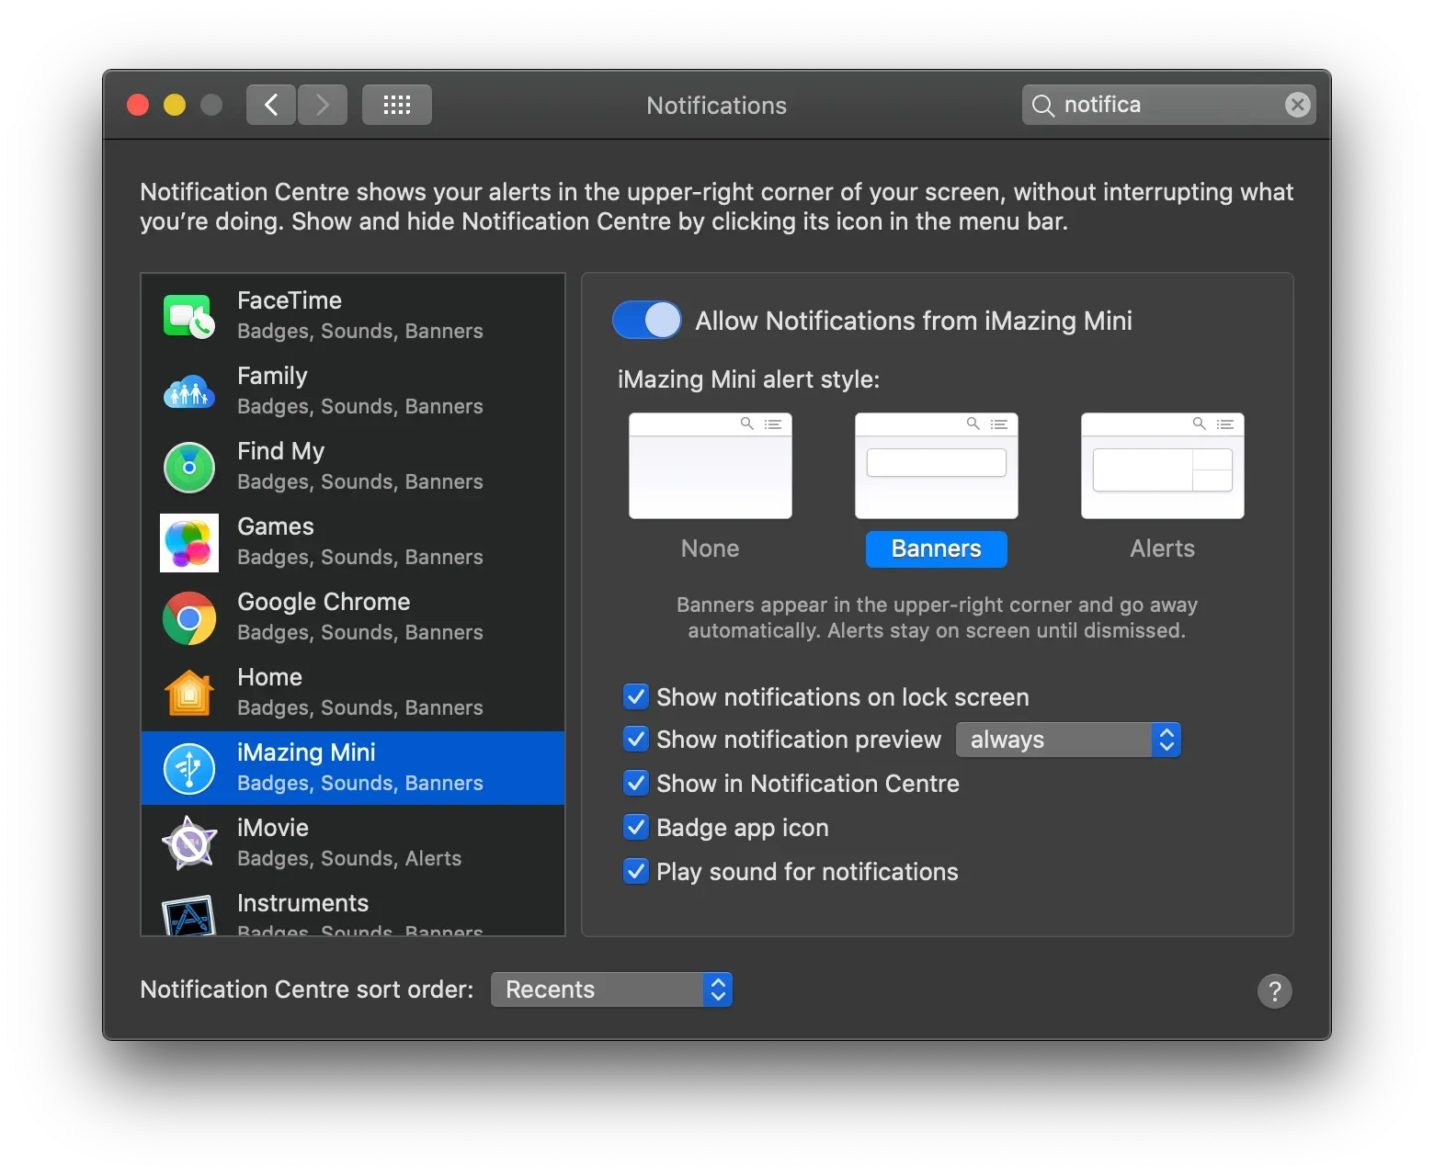Open the notification preview dropdown set to always
The image size is (1434, 1176).
[x=1066, y=739]
